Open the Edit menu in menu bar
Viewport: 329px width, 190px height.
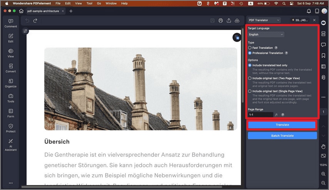click(x=68, y=3)
